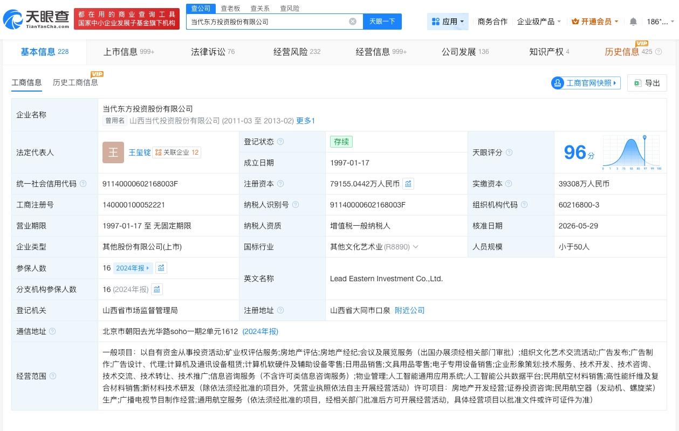679x431 pixels.
Task: Show help for 统一社会信用代码
Action: [83, 184]
